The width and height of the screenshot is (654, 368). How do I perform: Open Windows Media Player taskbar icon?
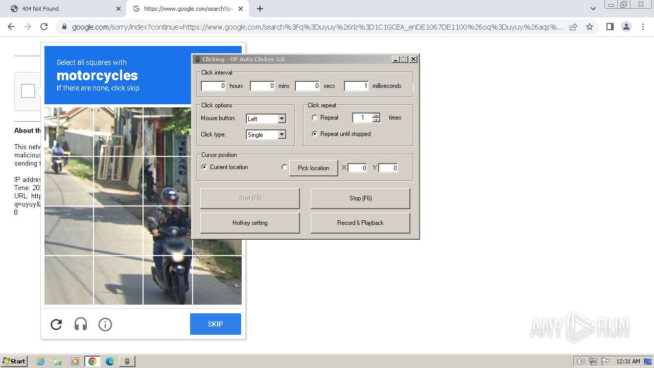coord(75,361)
